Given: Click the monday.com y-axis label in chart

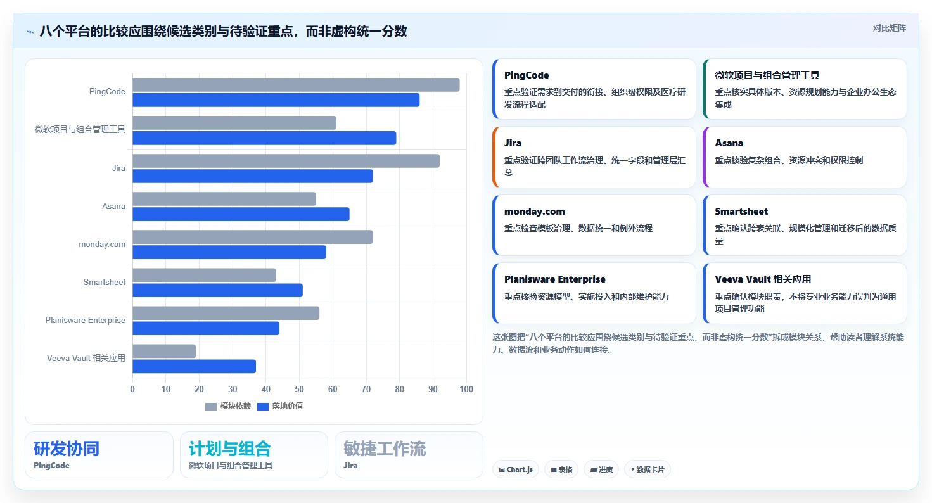Looking at the screenshot, I should coord(102,245).
